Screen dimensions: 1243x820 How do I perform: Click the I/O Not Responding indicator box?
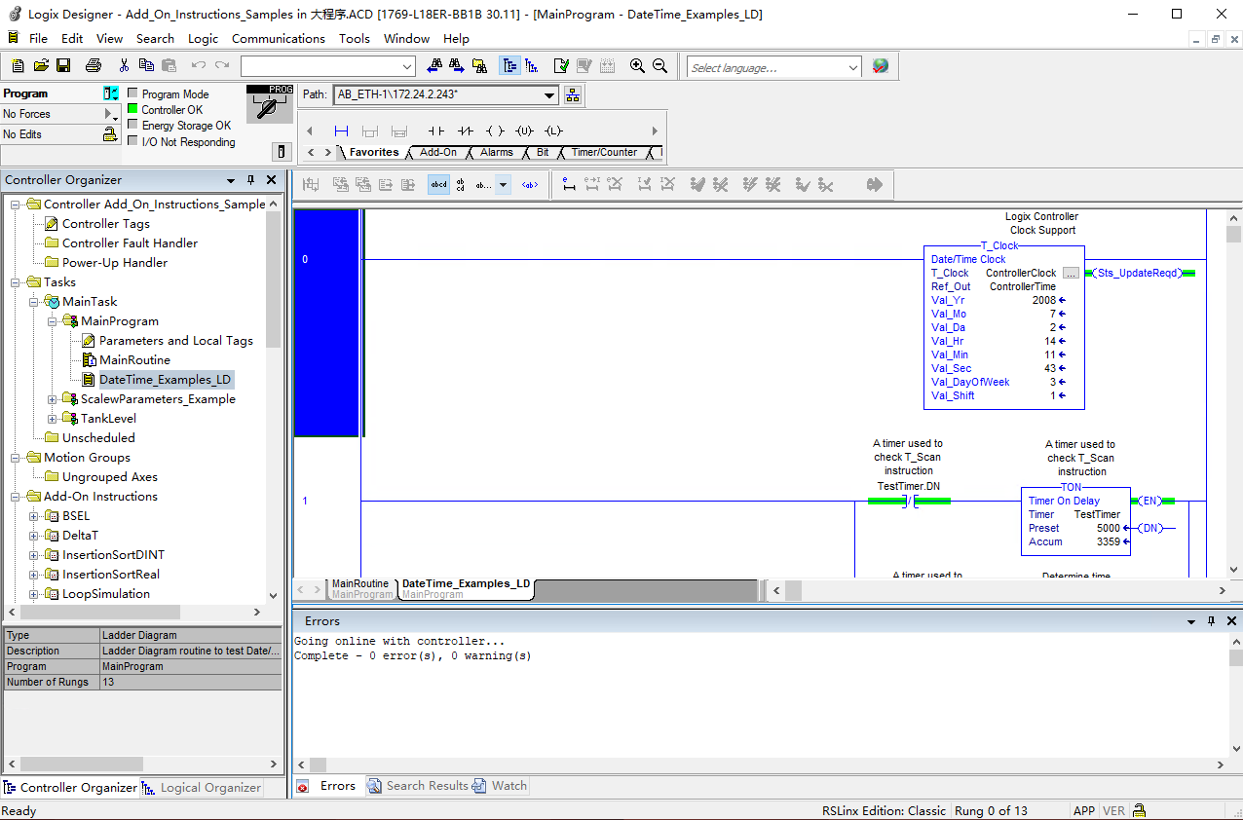(133, 141)
